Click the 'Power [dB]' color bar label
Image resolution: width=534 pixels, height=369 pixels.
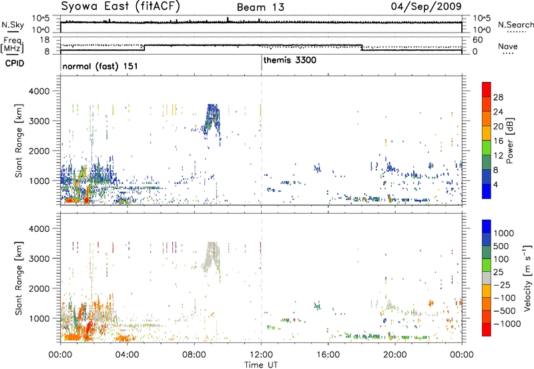(509, 141)
